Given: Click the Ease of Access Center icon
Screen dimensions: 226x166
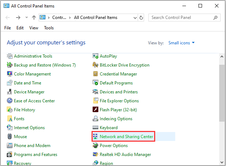Looking at the screenshot, I should tap(10, 101).
